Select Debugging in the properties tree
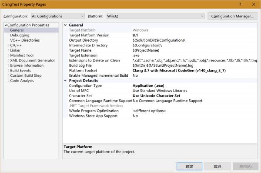 tap(20, 35)
